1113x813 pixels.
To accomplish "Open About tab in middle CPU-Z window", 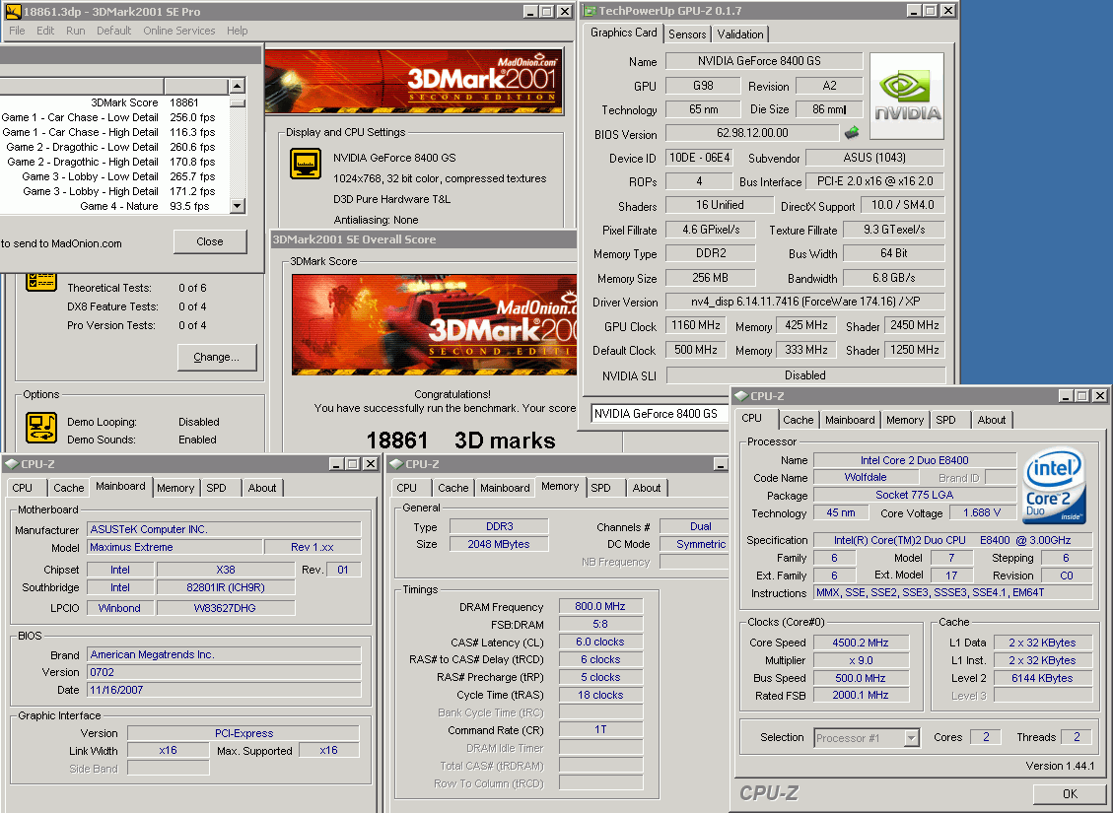I will [647, 488].
